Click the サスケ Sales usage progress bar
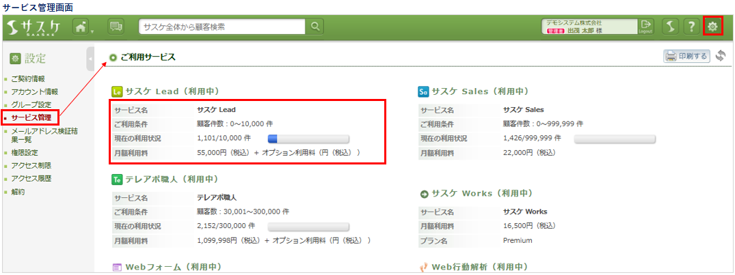Screen dimensions: 735x275 coord(615,139)
